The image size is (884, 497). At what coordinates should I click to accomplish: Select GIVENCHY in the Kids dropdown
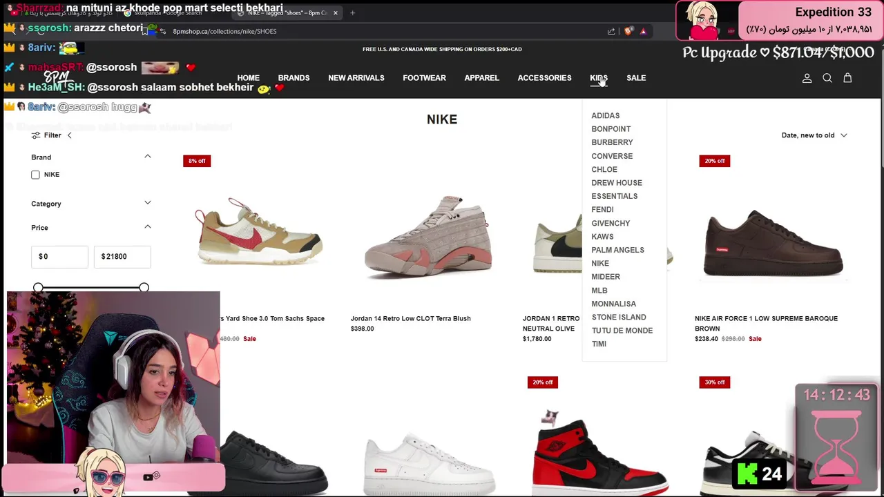pyautogui.click(x=611, y=223)
